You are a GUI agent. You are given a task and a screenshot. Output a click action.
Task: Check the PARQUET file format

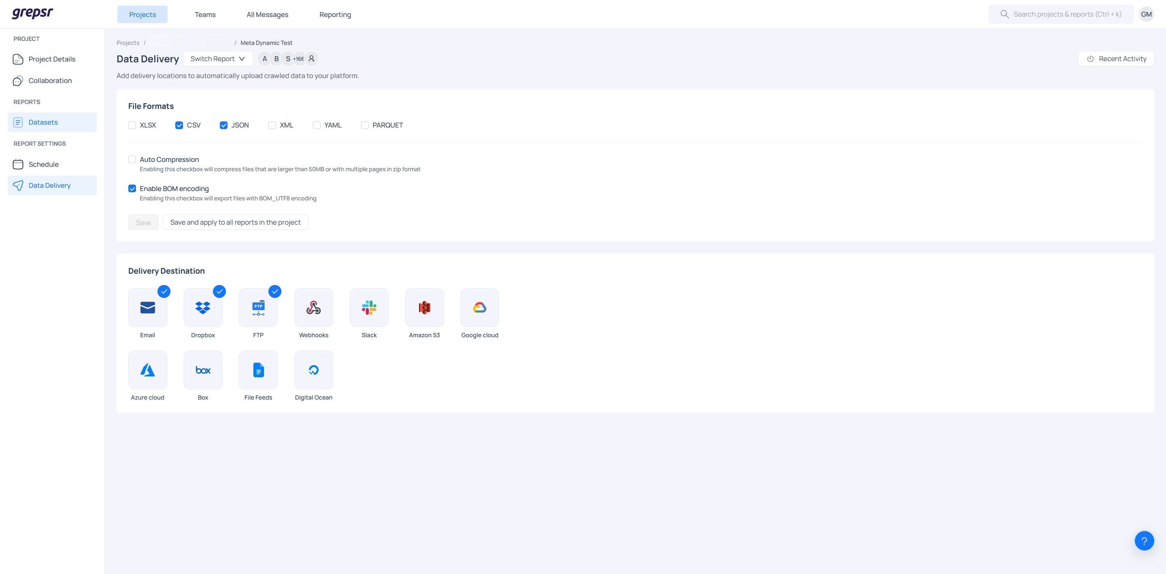tap(365, 125)
